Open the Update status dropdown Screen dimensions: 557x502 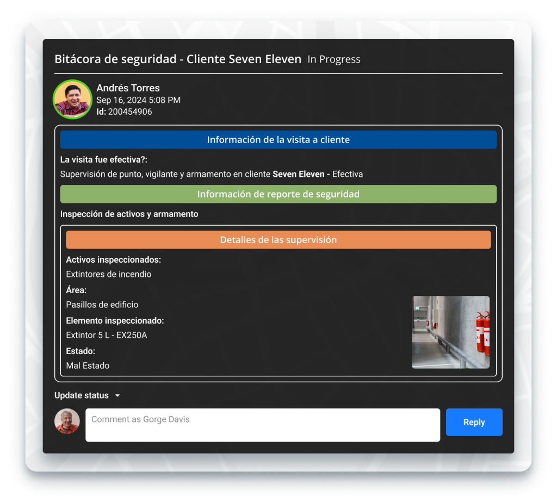87,395
